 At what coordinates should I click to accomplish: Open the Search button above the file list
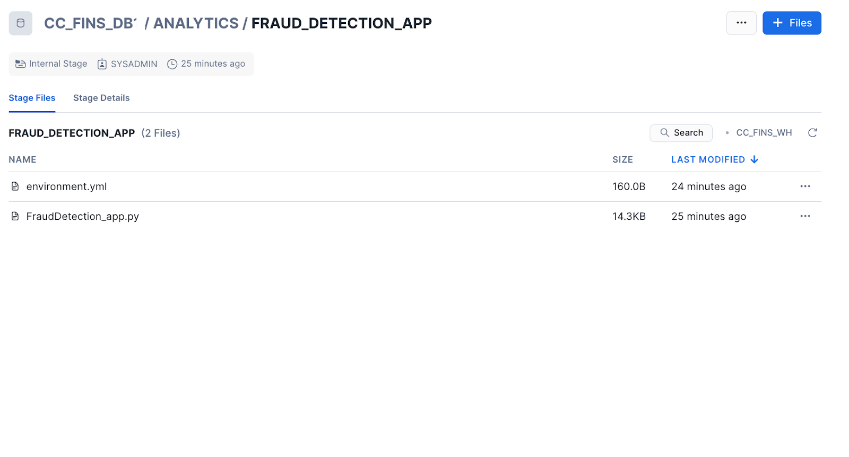tap(681, 133)
